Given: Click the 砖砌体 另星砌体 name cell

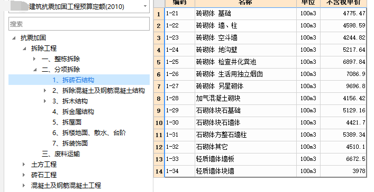Looking at the screenshot, I should tap(245, 87).
